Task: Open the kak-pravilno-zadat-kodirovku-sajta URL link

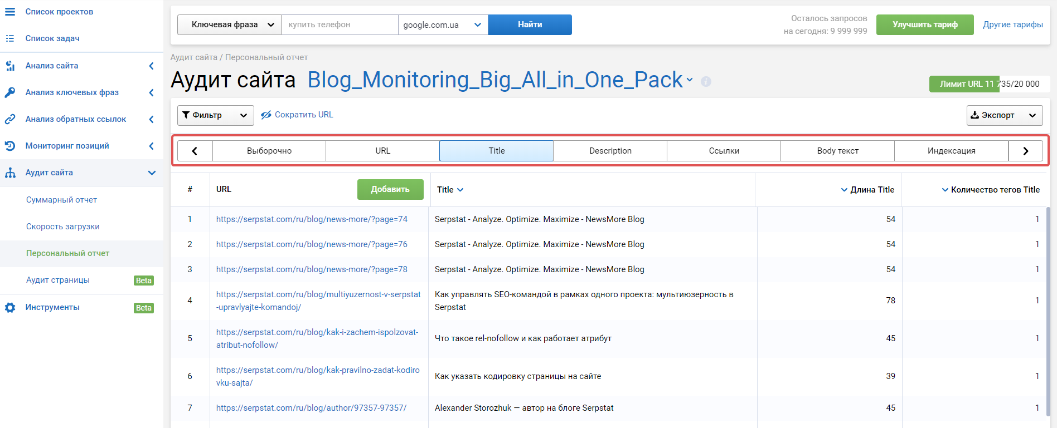Action: pos(318,376)
